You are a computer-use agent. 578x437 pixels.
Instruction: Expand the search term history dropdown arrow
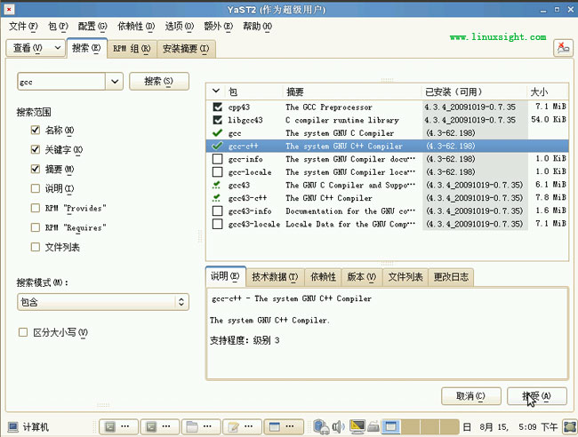point(115,82)
